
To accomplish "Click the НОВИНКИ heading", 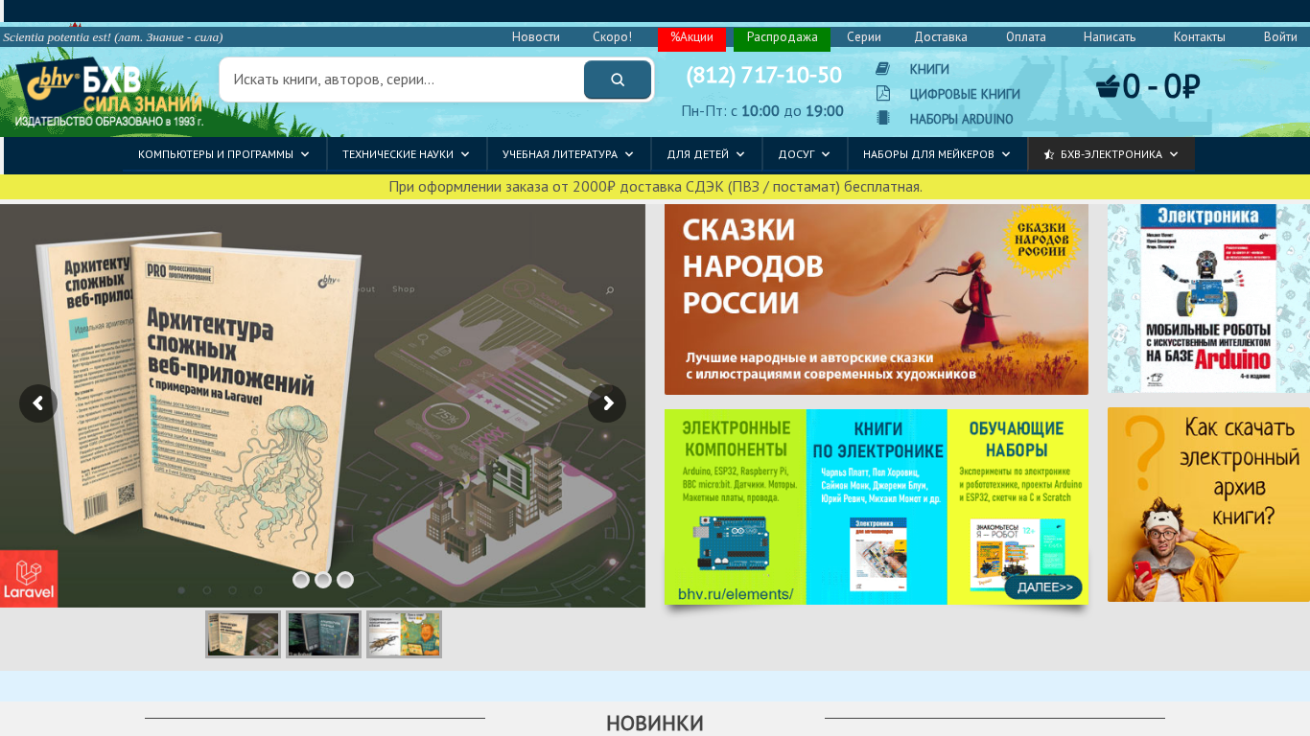I will click(x=655, y=724).
